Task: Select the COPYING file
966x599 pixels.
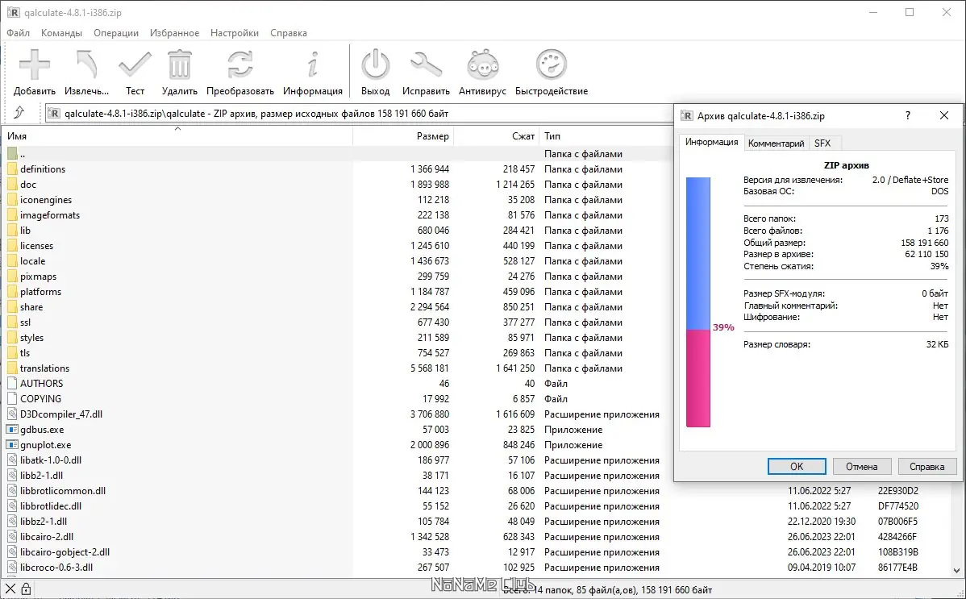Action: pyautogui.click(x=40, y=399)
